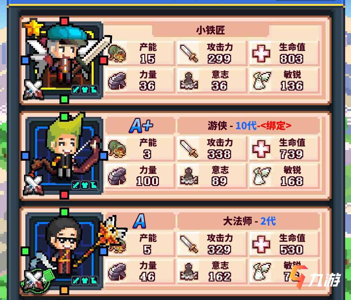Click the gold star on 小铁匠 portrait
351x300 pixels.
(x=33, y=28)
